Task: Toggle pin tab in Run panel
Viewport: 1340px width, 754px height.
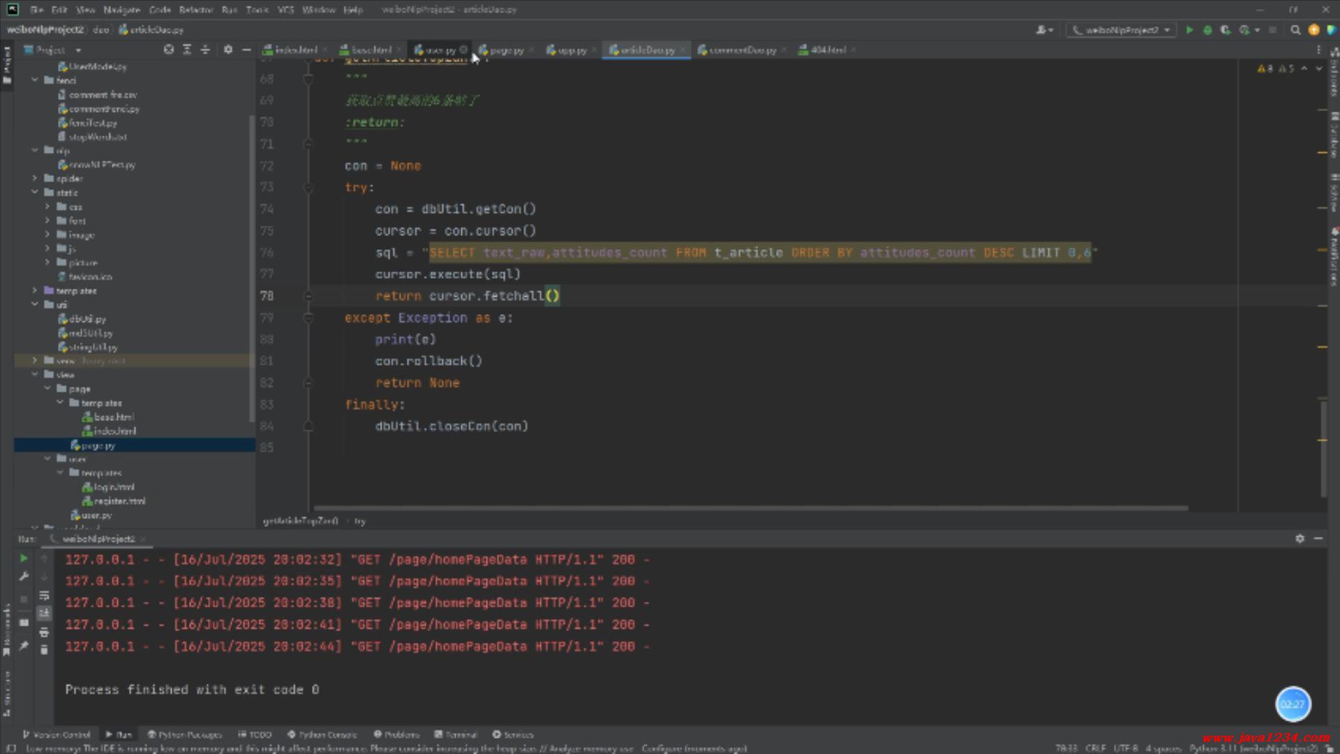Action: click(x=23, y=646)
